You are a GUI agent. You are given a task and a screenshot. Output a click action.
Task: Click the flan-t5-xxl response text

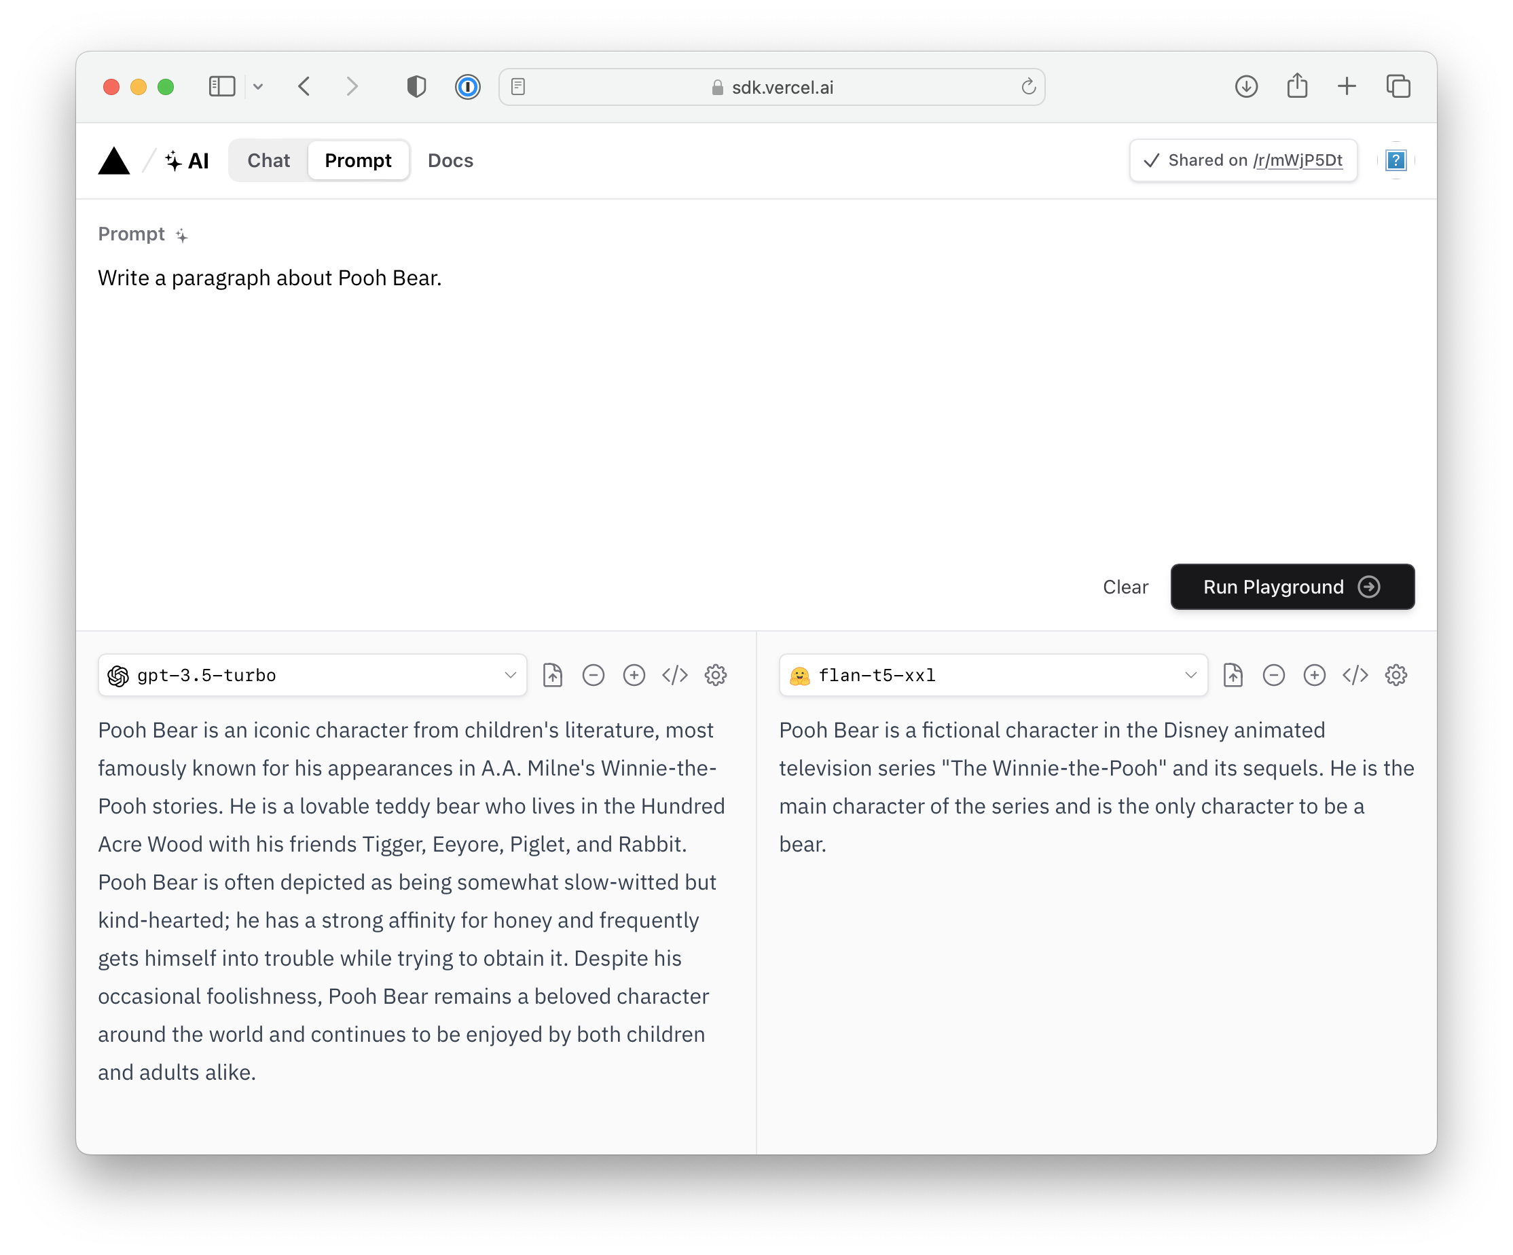pyautogui.click(x=1096, y=786)
